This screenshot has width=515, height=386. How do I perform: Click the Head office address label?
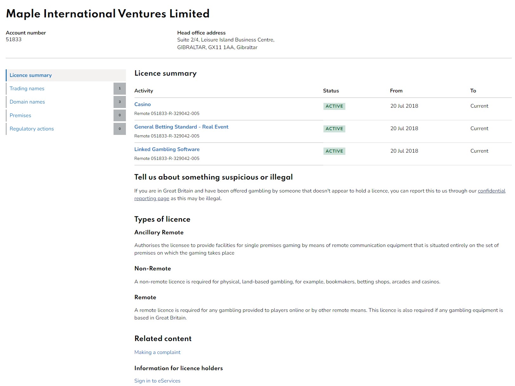(201, 33)
